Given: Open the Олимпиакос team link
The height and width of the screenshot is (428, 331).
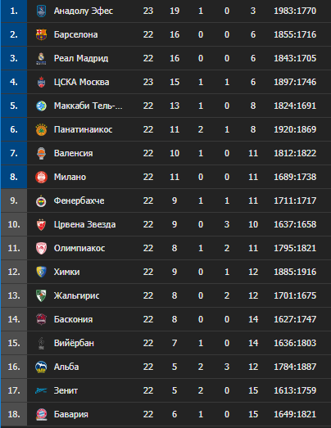Looking at the screenshot, I should pyautogui.click(x=79, y=248).
